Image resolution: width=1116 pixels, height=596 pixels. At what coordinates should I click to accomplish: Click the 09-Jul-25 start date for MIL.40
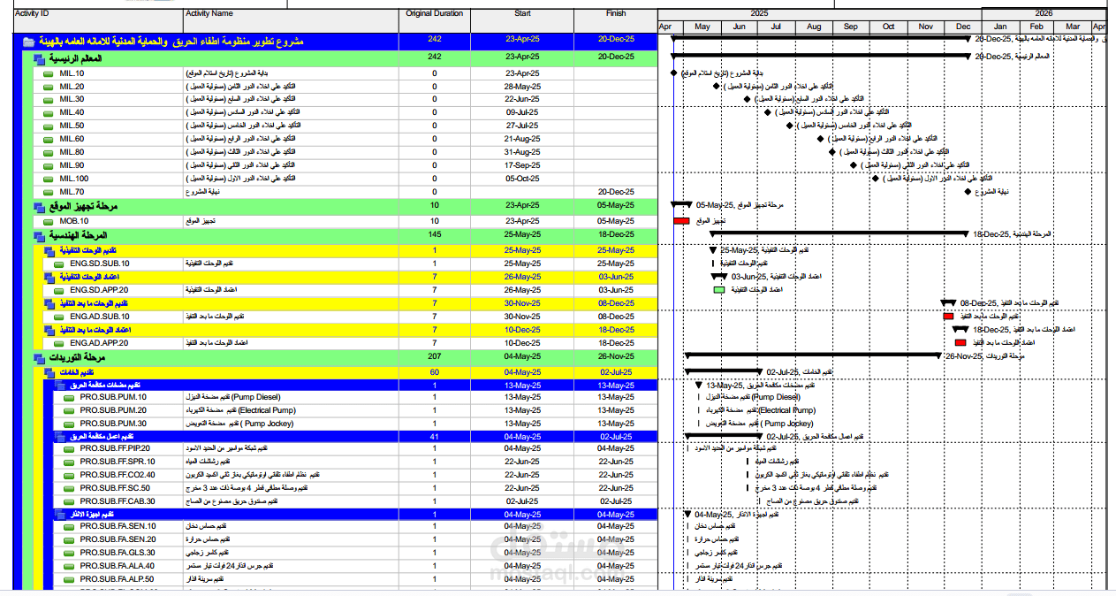(x=522, y=113)
